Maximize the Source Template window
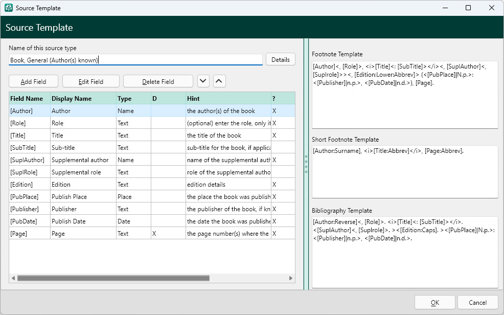The image size is (504, 315). tap(468, 8)
